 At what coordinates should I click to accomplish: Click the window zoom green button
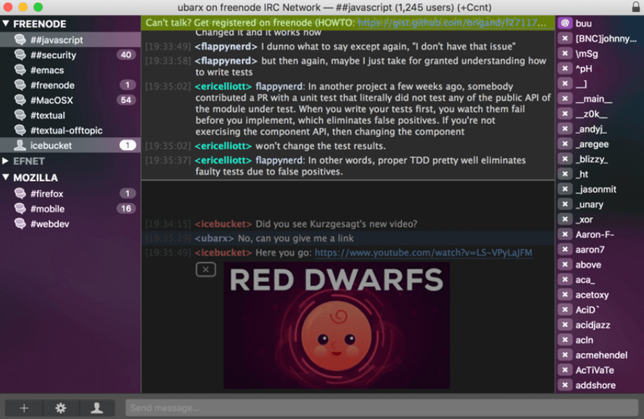click(x=38, y=7)
